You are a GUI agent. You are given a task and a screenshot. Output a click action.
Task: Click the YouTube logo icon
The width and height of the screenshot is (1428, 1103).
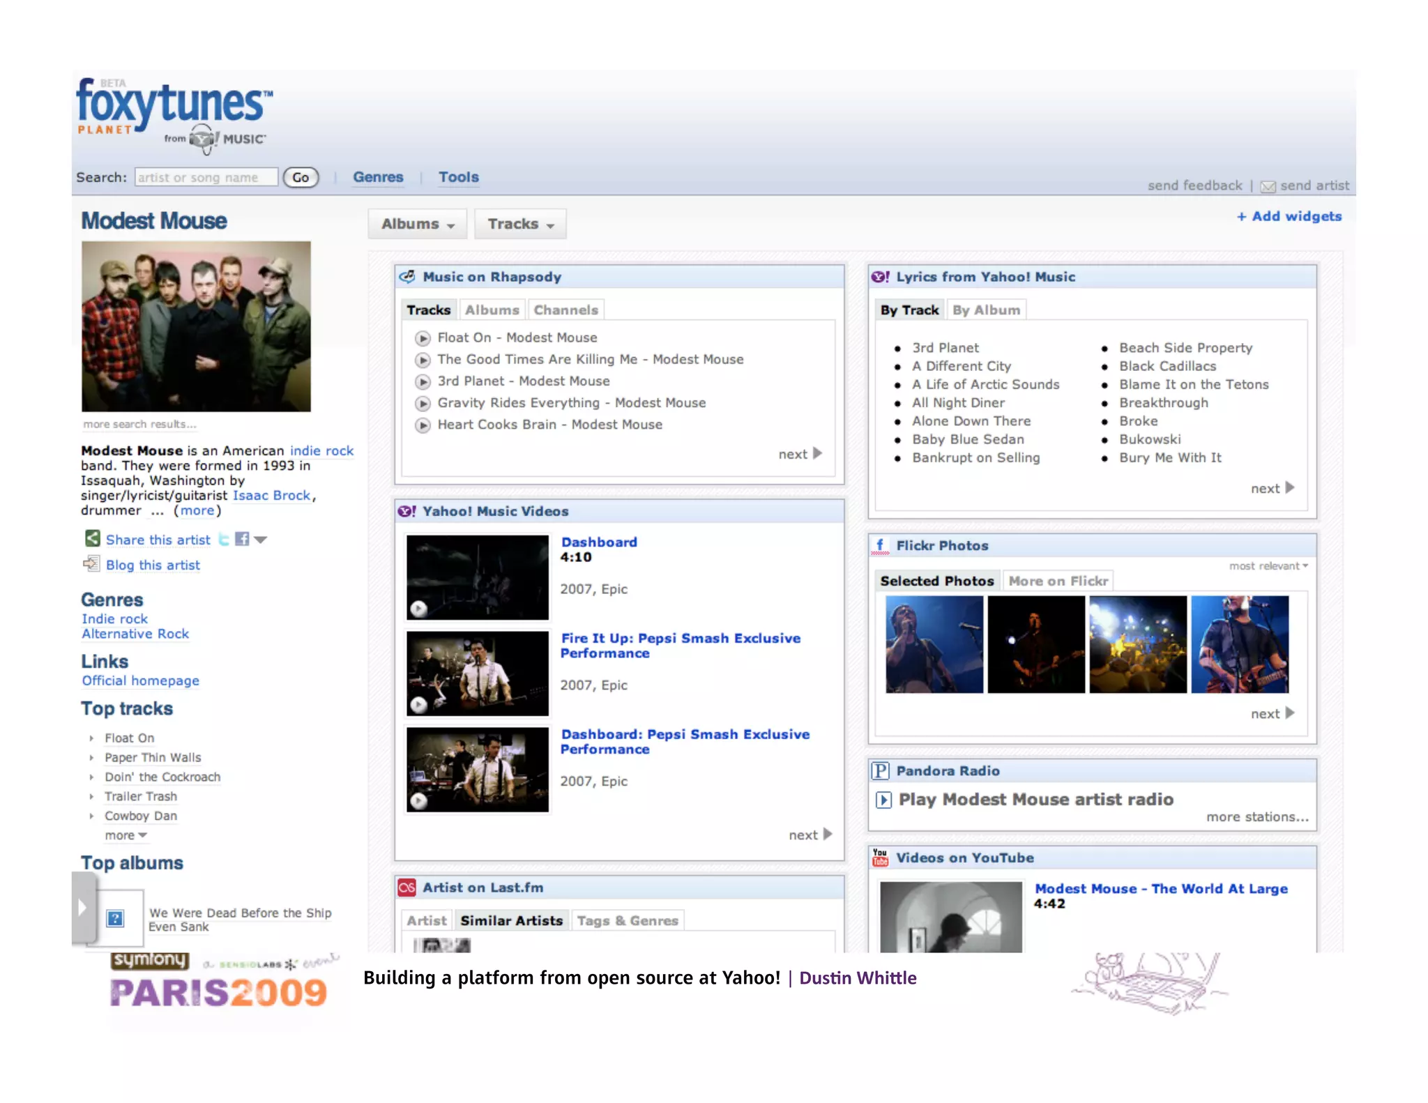pos(880,858)
